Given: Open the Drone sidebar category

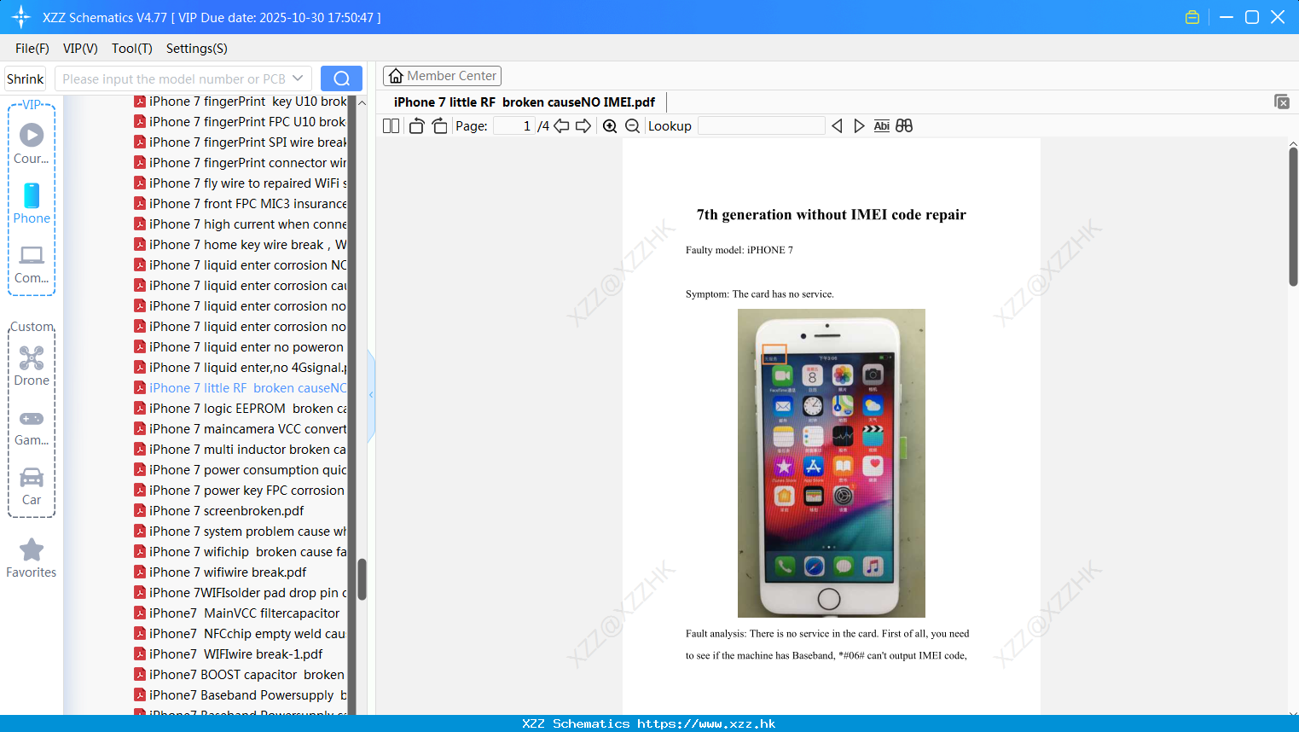Looking at the screenshot, I should point(32,367).
